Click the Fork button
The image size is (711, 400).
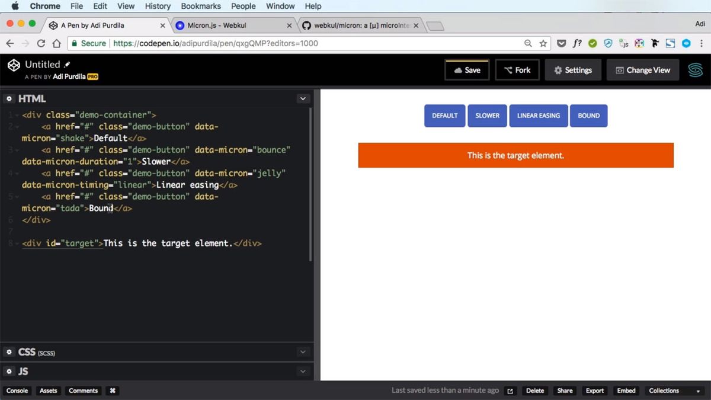click(x=517, y=69)
